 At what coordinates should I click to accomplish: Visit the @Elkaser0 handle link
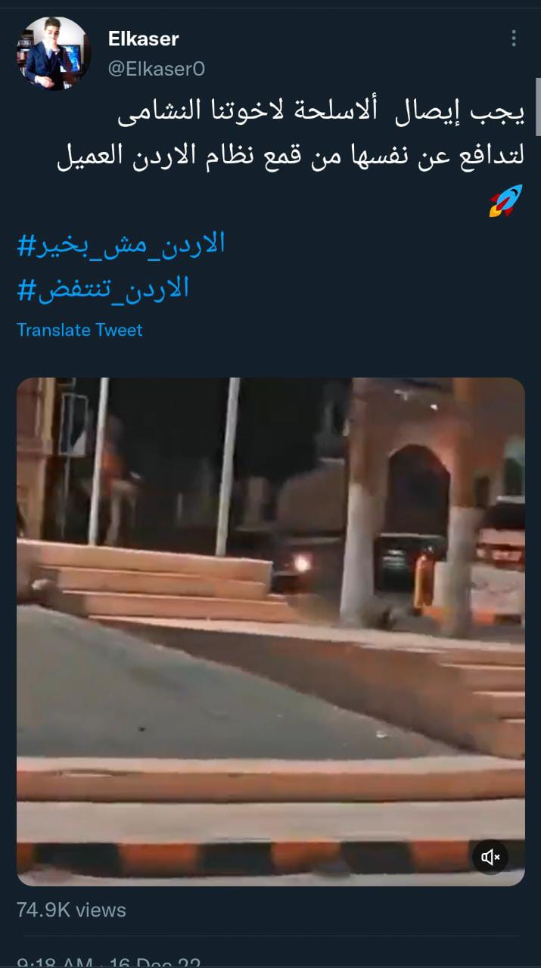[x=157, y=69]
